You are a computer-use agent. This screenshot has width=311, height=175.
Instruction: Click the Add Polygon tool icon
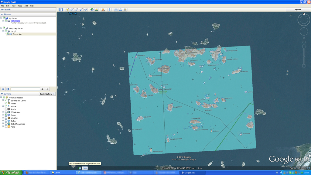click(x=72, y=9)
